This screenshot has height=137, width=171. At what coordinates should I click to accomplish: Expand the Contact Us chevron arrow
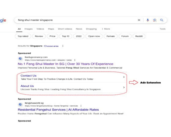pos(124,77)
